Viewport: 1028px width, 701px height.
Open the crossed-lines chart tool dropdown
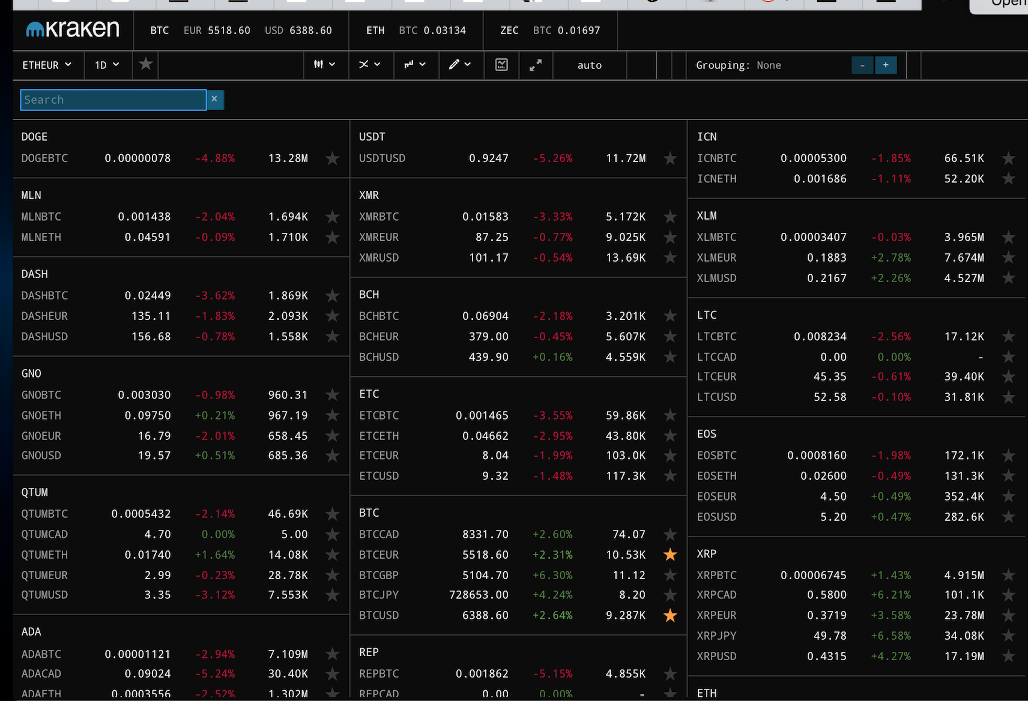pos(370,65)
